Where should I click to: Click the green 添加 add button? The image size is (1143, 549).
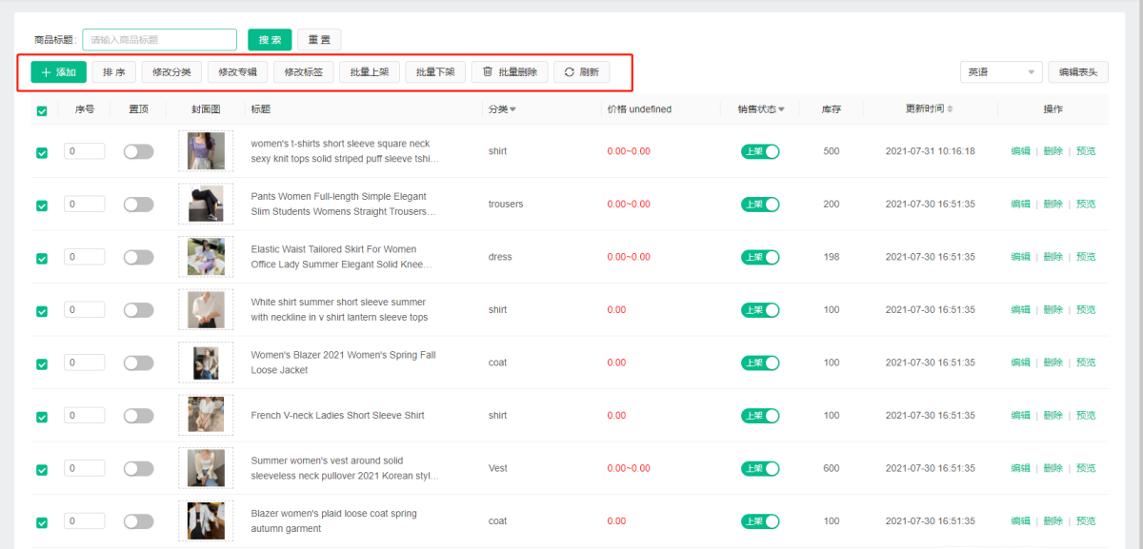click(58, 72)
